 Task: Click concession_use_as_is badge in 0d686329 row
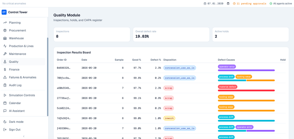click(180, 68)
